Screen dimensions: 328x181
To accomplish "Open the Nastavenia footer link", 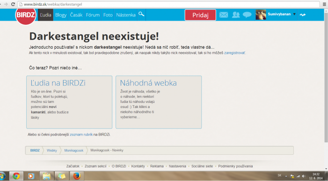I will pos(177,166).
